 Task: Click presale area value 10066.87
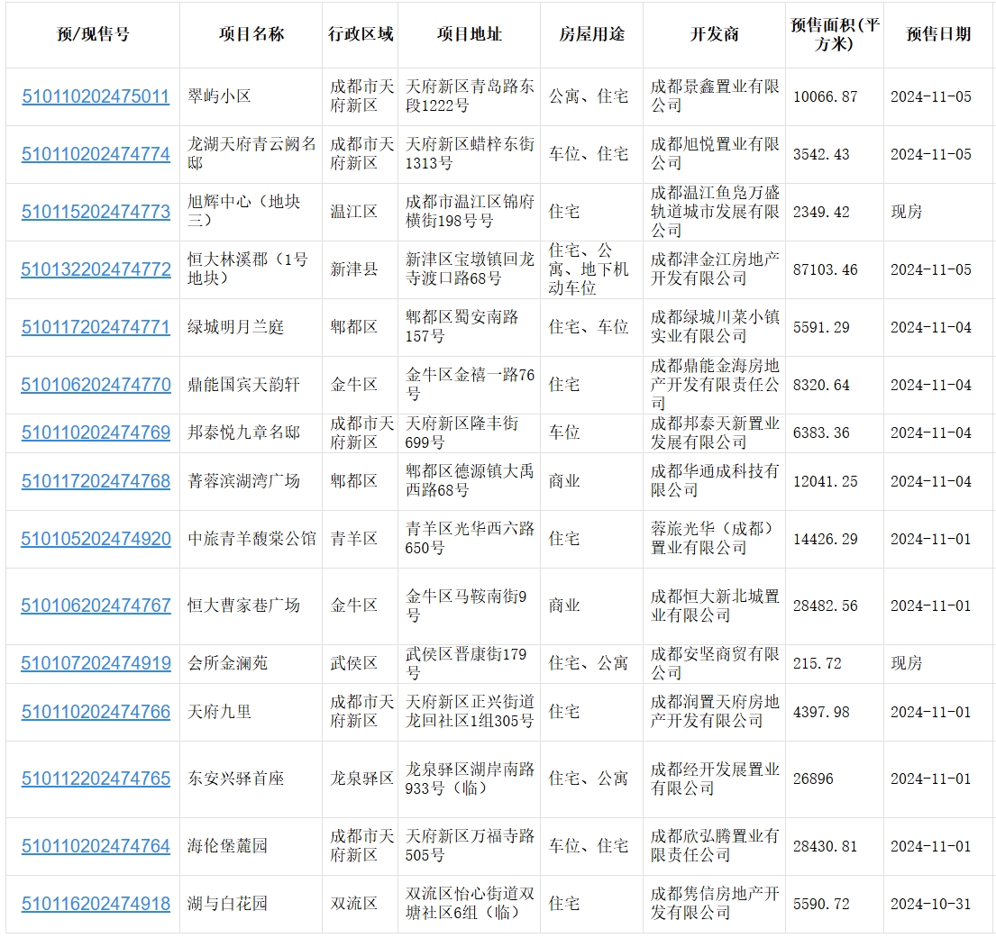pyautogui.click(x=825, y=97)
